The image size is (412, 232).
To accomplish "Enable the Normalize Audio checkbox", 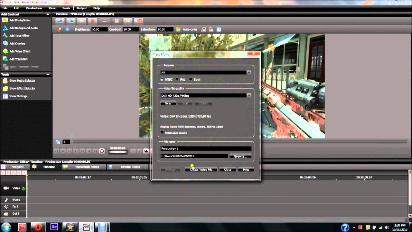I will 162,133.
